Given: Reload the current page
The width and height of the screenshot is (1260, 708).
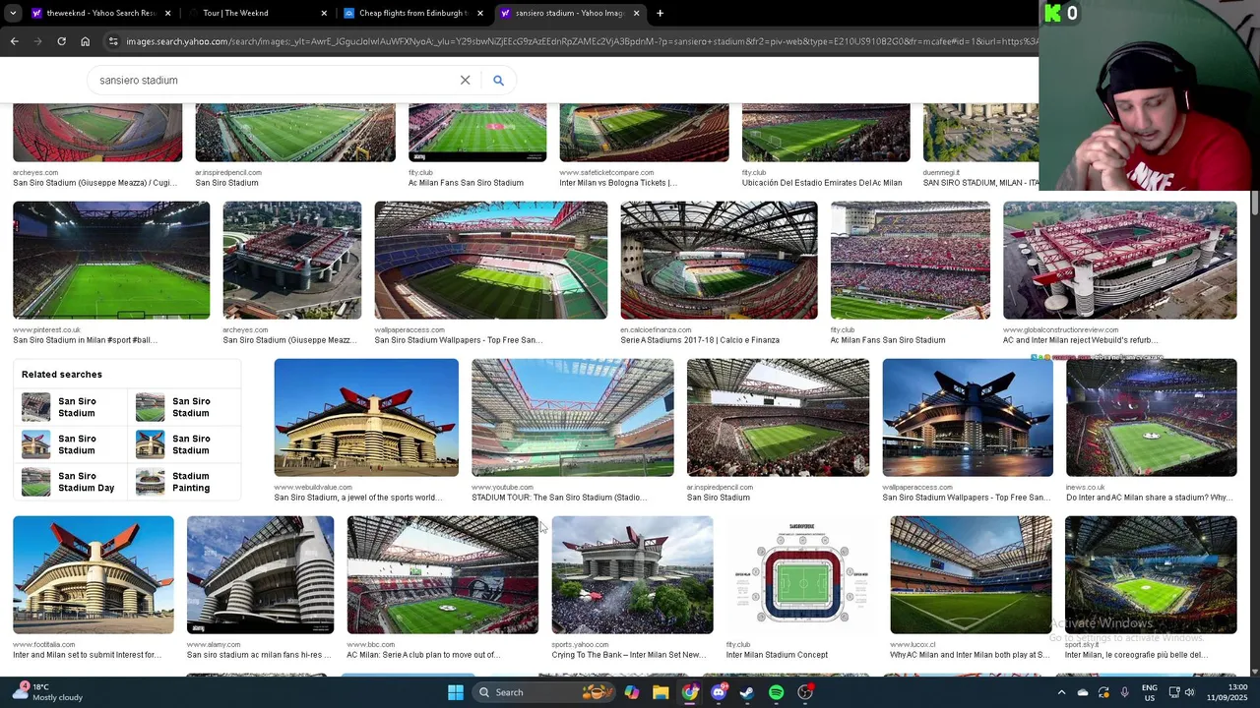Looking at the screenshot, I should (x=61, y=41).
